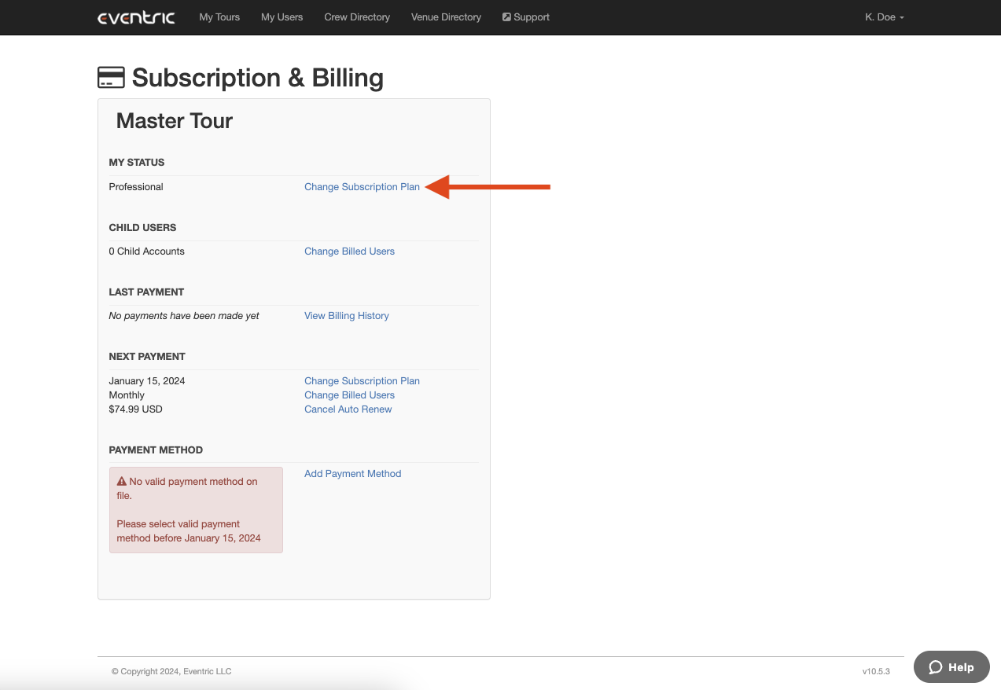Open the Crew Directory
The width and height of the screenshot is (1001, 690).
point(357,17)
